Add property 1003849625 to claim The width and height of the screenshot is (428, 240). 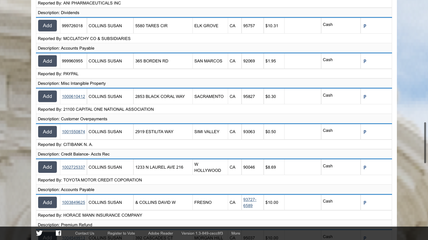point(47,202)
